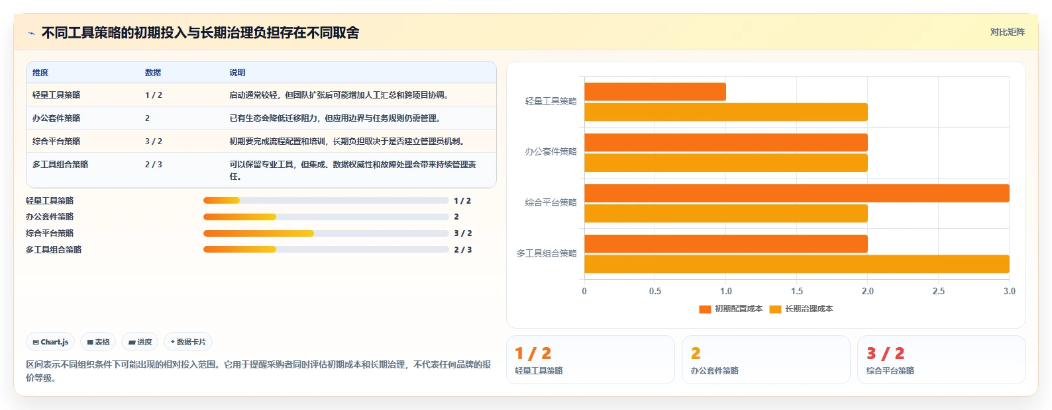Viewport: 1052px width, 410px height.
Task: Click the header icon before the title
Action: [31, 33]
